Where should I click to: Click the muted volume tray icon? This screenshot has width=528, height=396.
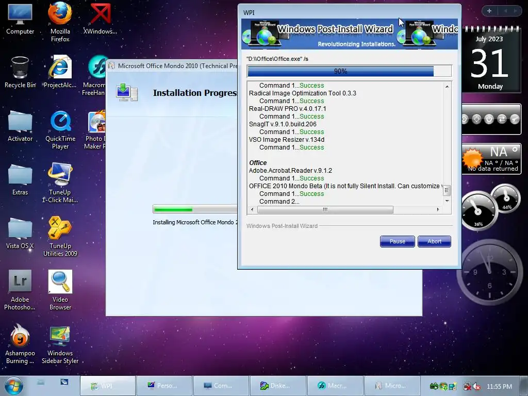click(x=477, y=387)
